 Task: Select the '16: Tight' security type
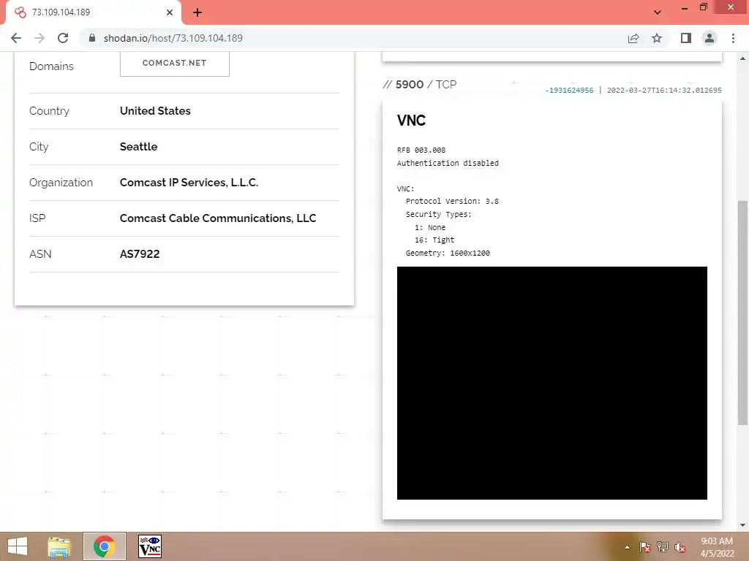[x=434, y=240]
